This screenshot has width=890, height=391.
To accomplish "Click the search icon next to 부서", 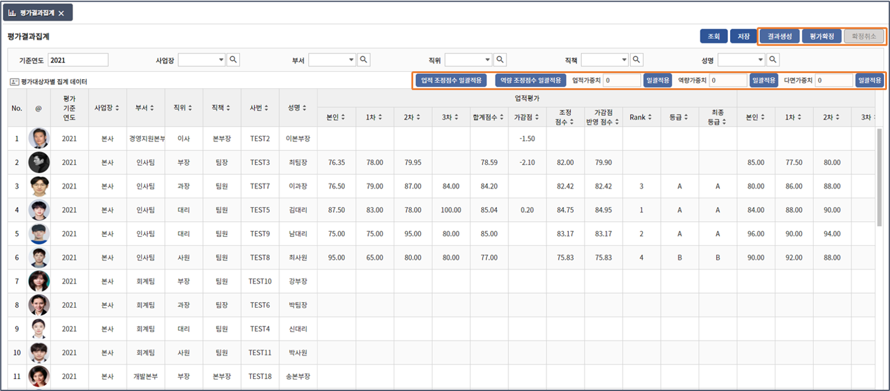I will tap(364, 60).
